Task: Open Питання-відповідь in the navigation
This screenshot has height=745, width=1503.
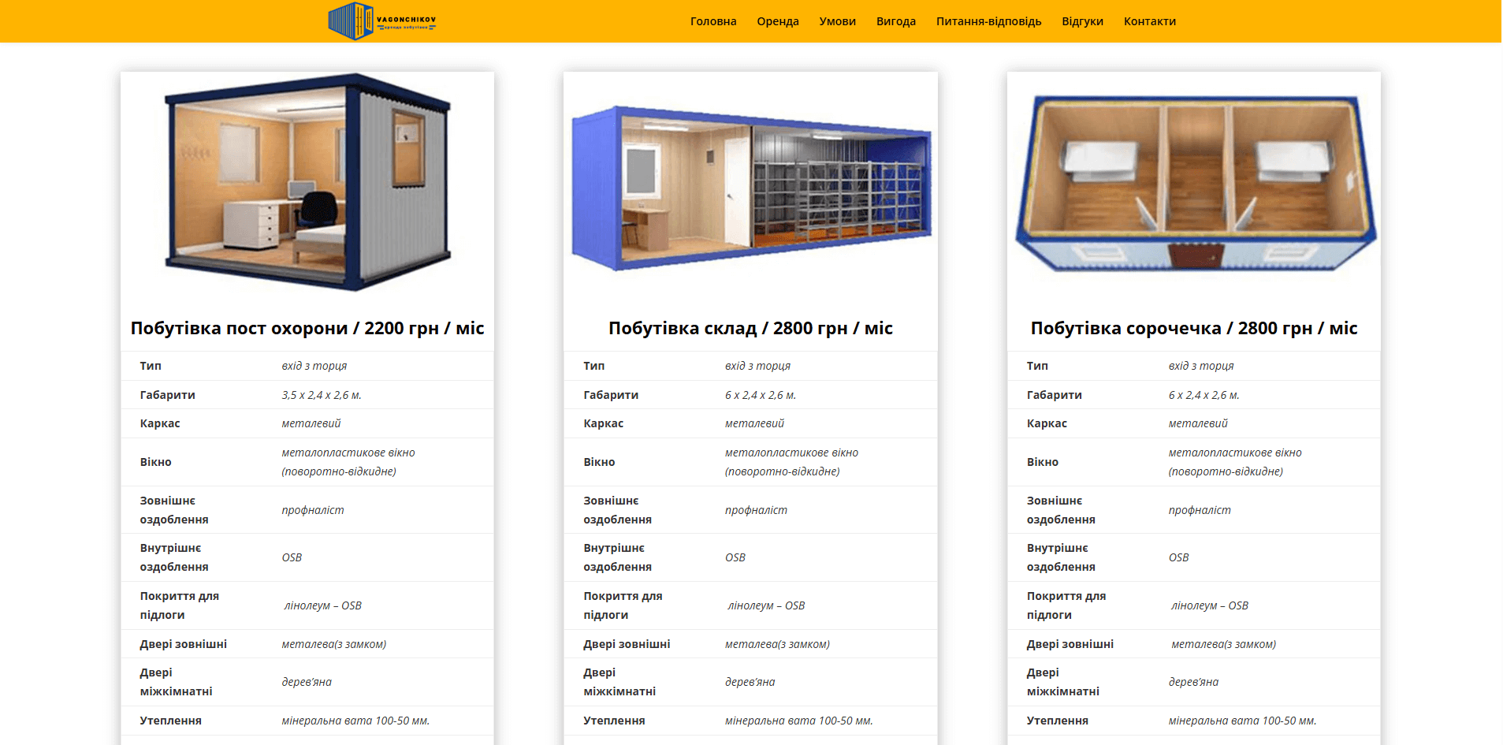Action: (x=988, y=21)
